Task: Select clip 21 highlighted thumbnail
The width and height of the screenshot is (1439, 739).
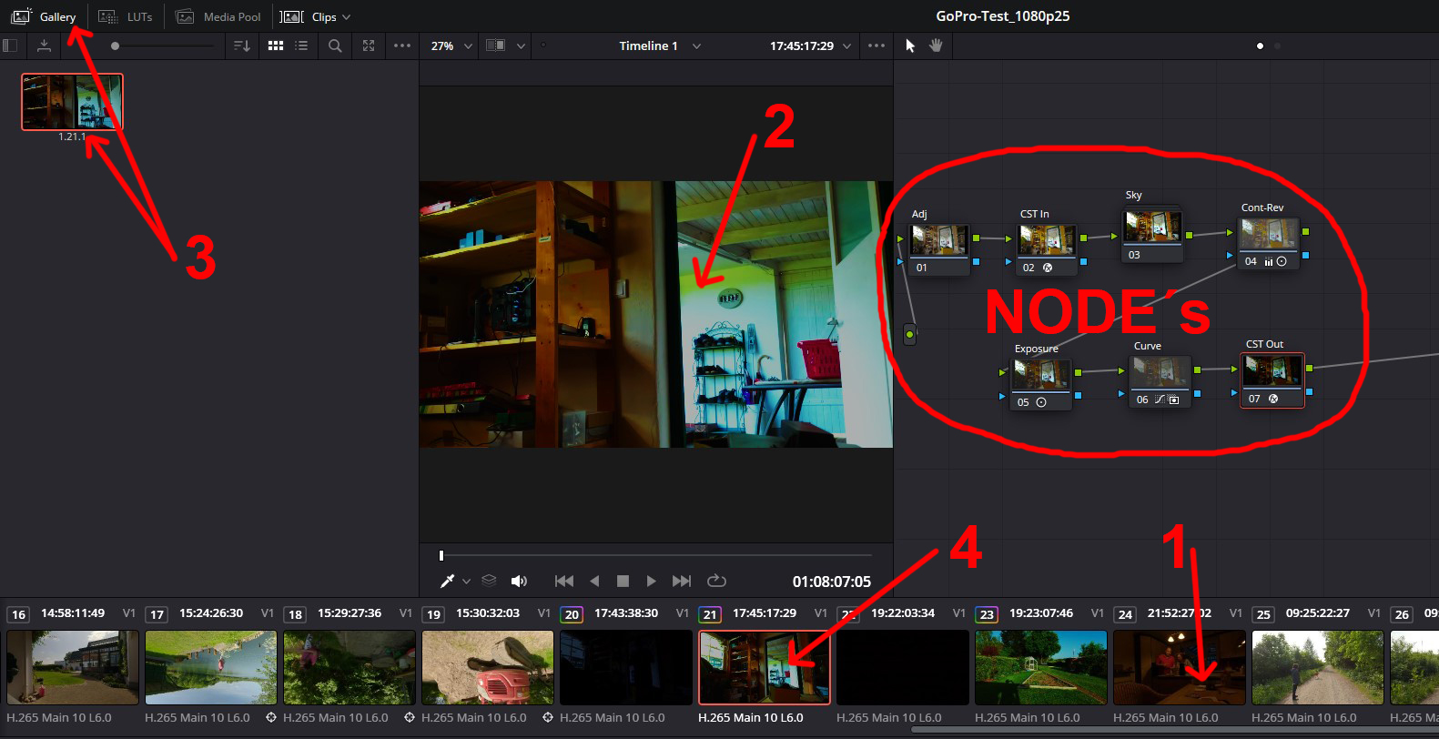Action: 765,667
